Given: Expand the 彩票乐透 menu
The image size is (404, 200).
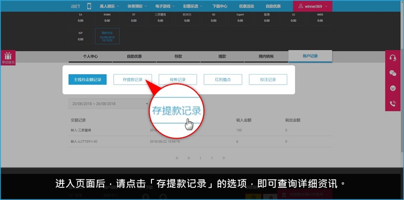Looking at the screenshot, I should click(x=193, y=6).
